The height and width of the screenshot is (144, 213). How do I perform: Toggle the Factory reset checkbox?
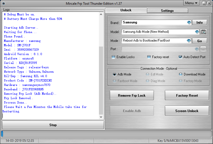tap(149, 57)
